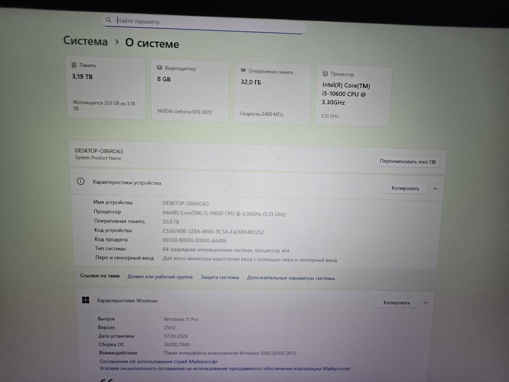This screenshot has height=382, width=509.
Task: Click the search magnifier icon
Action: pos(109,20)
